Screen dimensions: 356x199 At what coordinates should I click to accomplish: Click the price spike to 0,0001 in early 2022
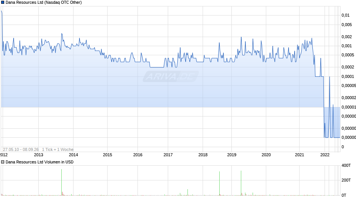tap(329, 77)
